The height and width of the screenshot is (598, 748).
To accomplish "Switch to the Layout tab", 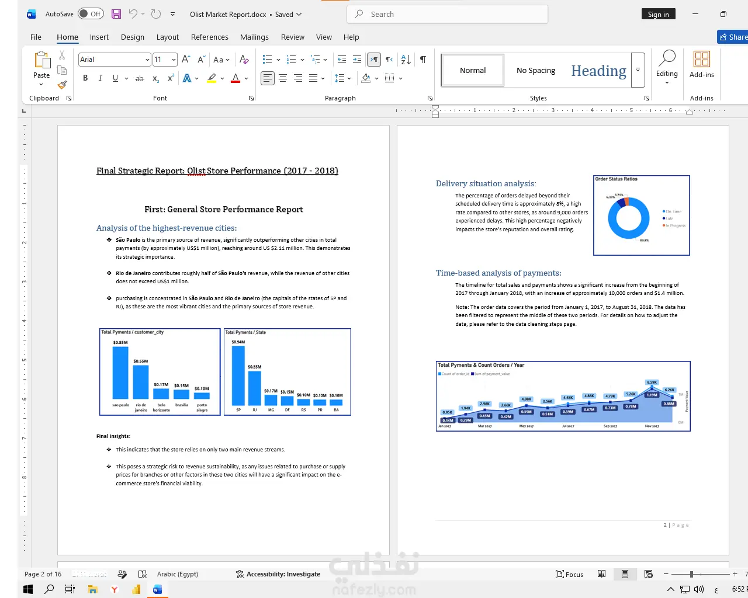I will [168, 37].
